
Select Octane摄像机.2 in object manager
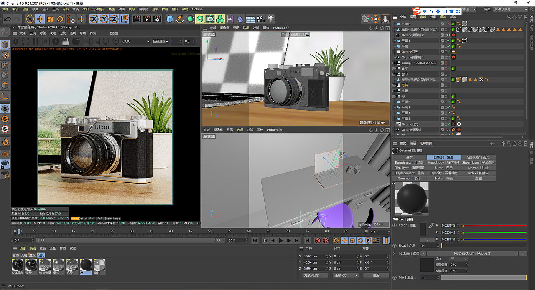[x=413, y=35]
